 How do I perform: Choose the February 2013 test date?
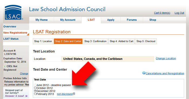point(35,94)
